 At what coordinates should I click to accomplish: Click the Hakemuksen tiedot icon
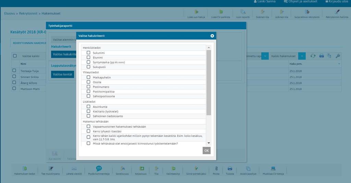click(x=25, y=169)
